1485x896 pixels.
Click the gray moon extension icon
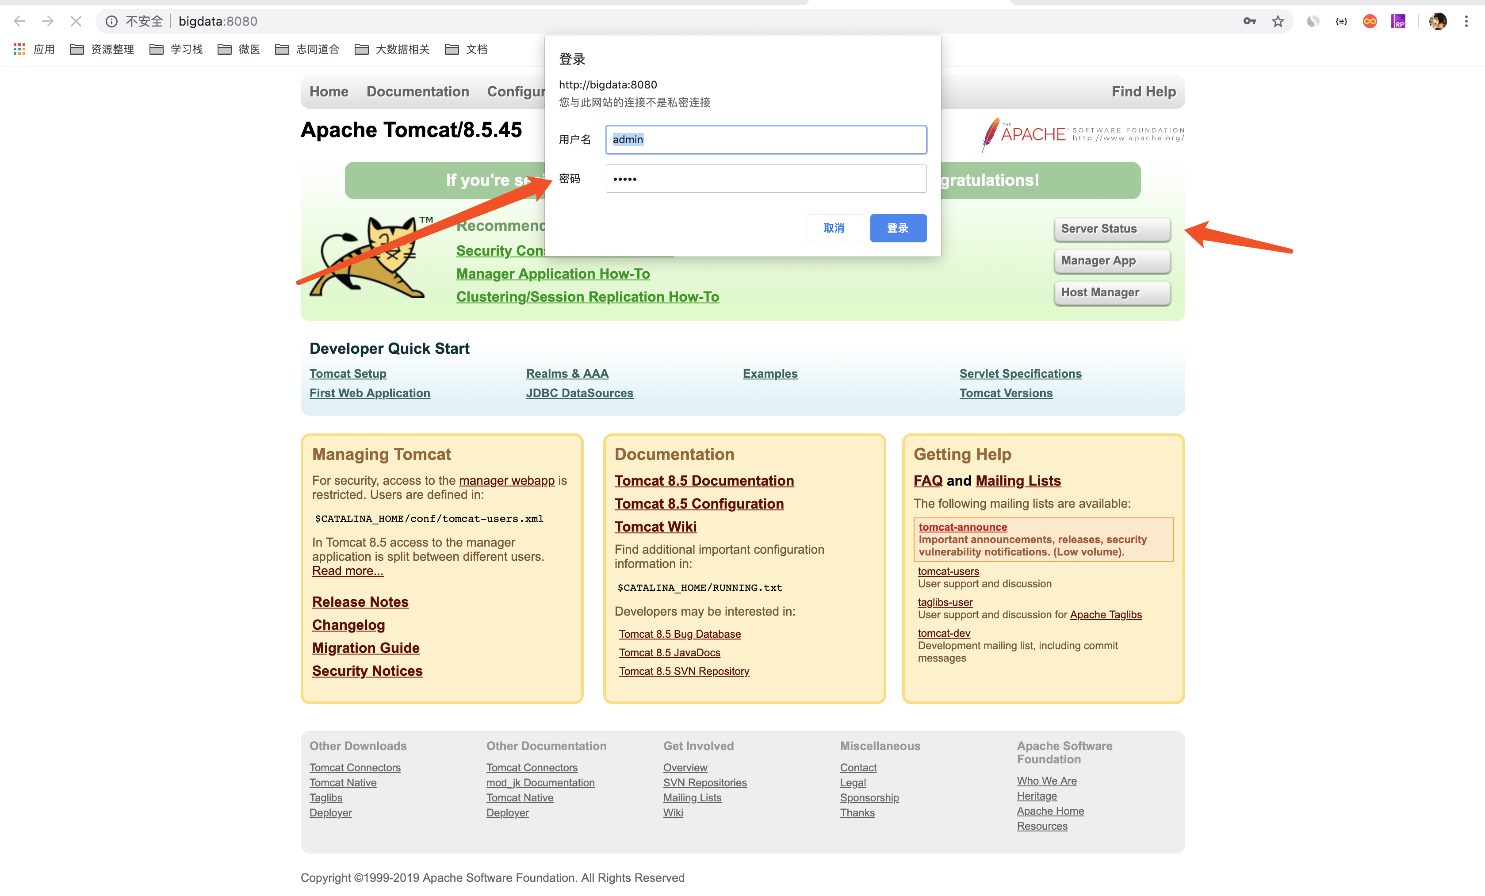pos(1313,21)
